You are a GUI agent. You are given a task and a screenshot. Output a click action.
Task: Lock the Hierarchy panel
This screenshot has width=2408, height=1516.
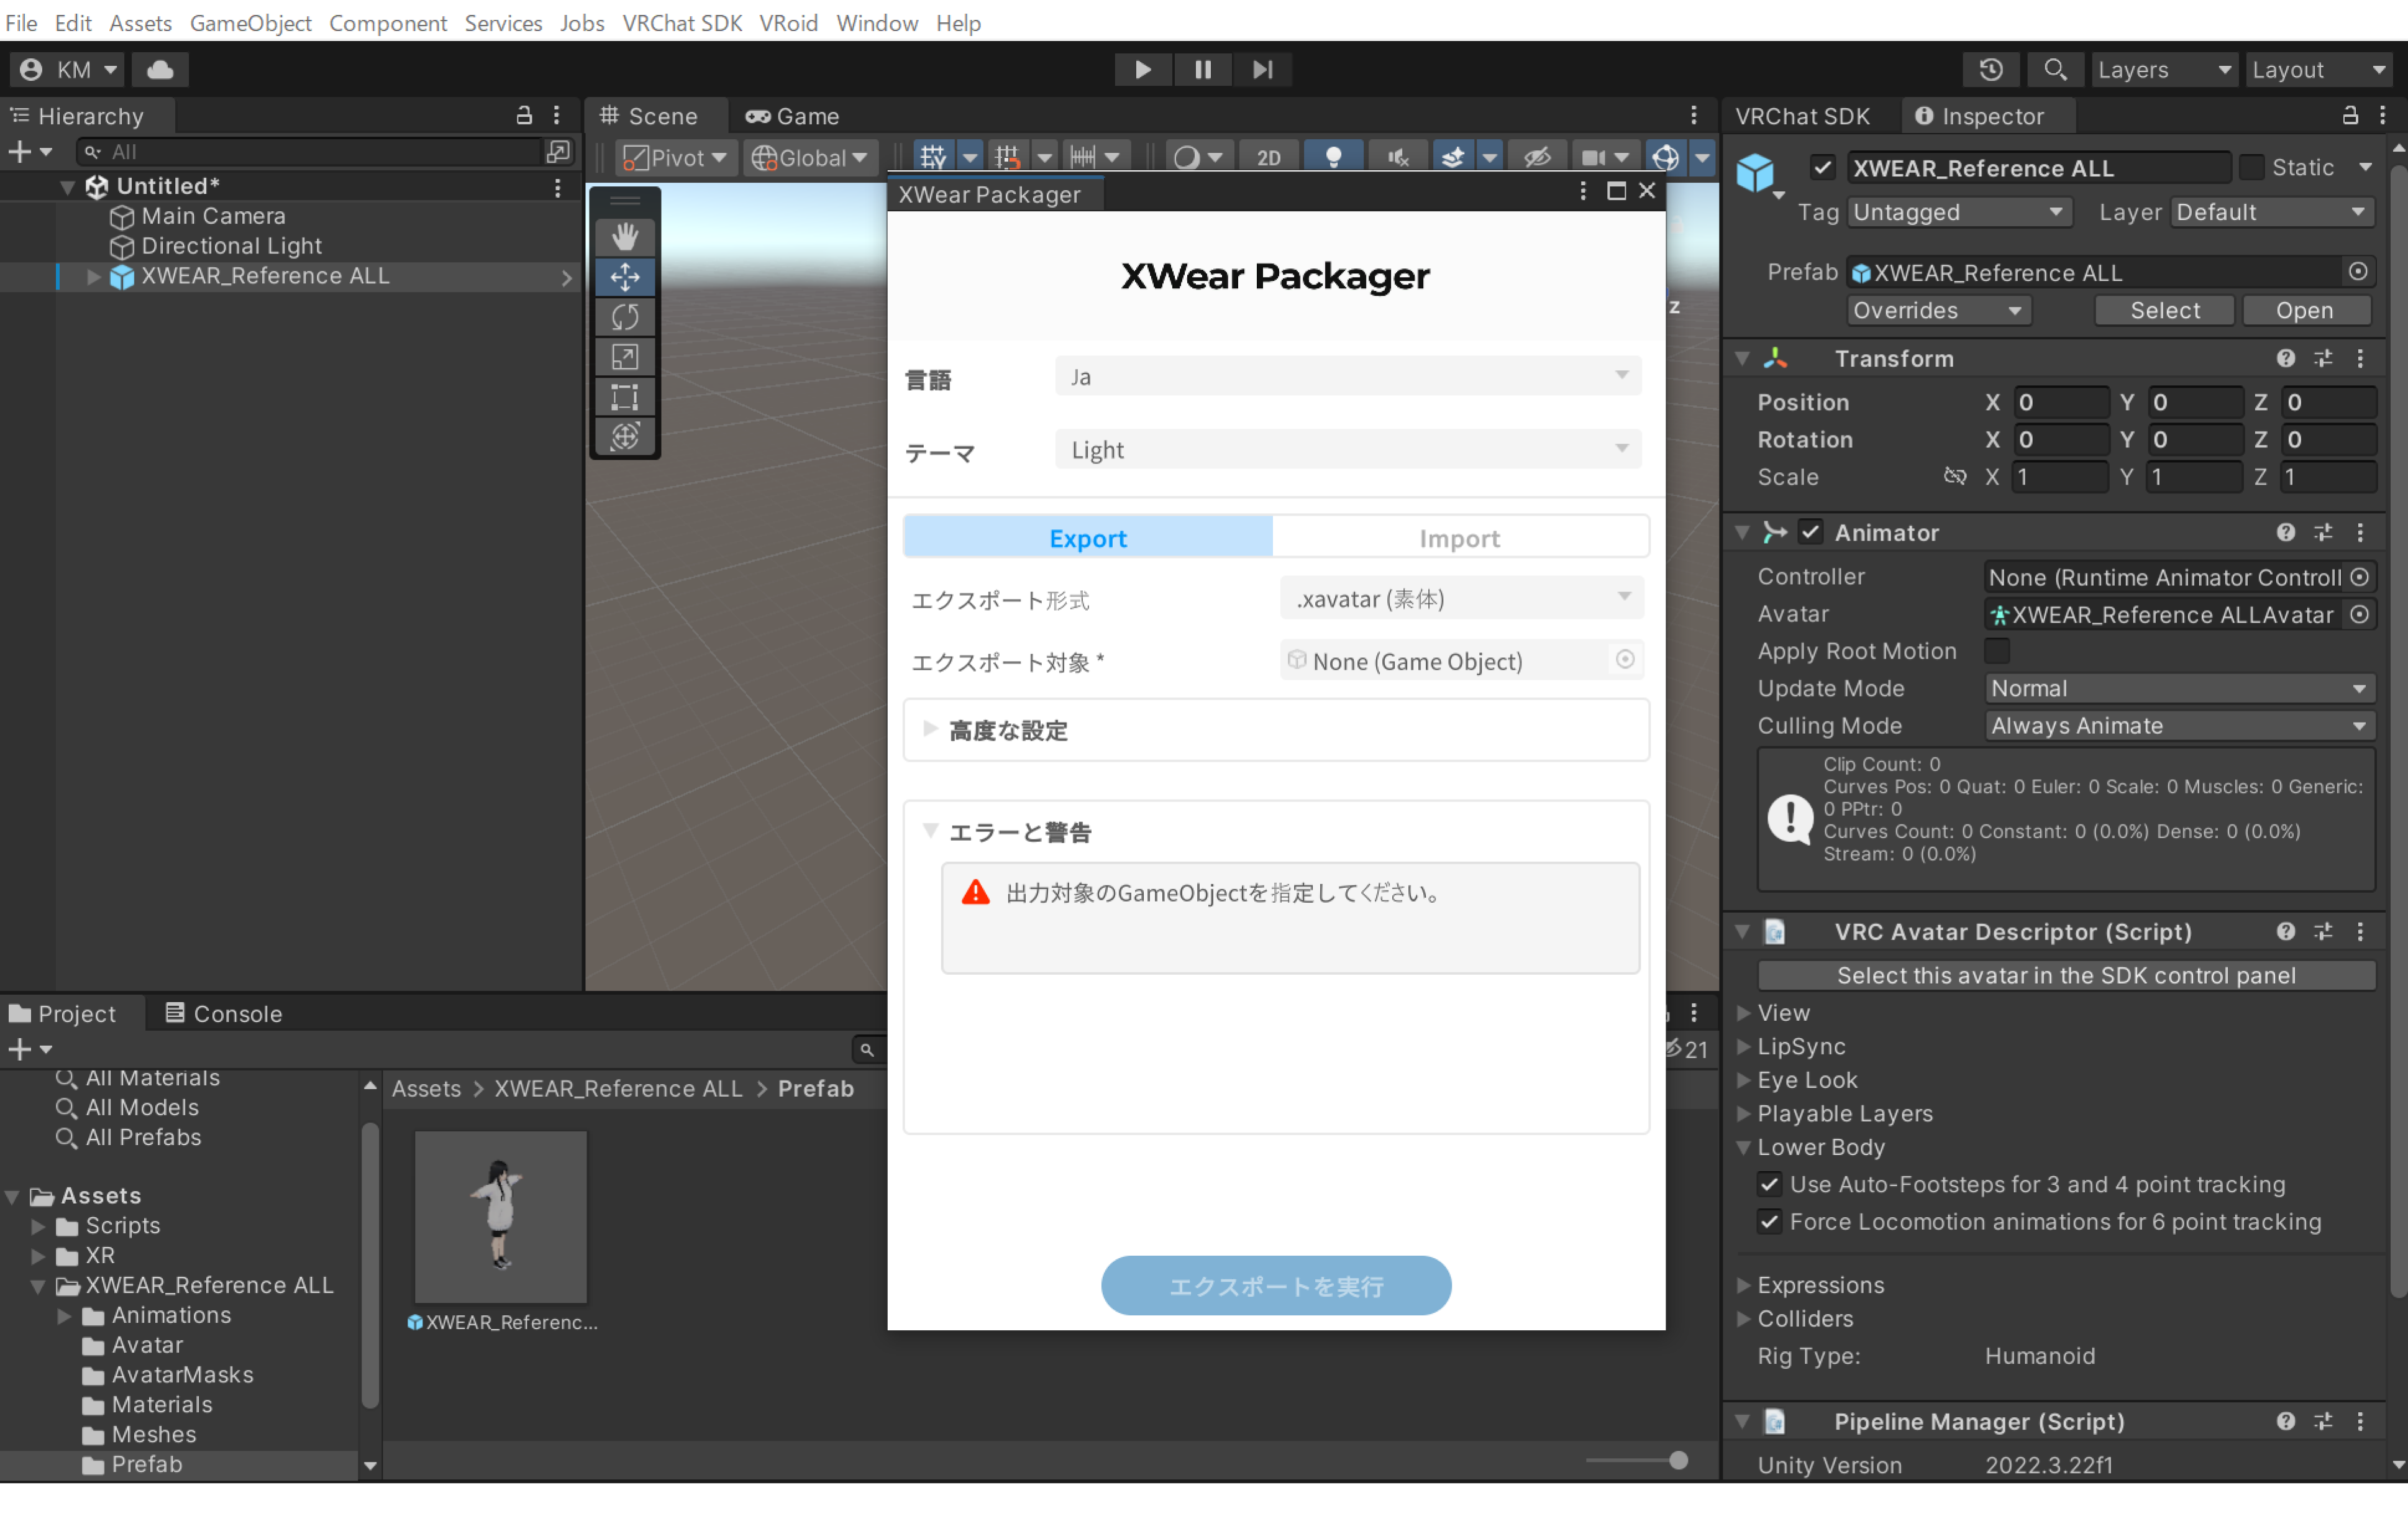pos(524,115)
